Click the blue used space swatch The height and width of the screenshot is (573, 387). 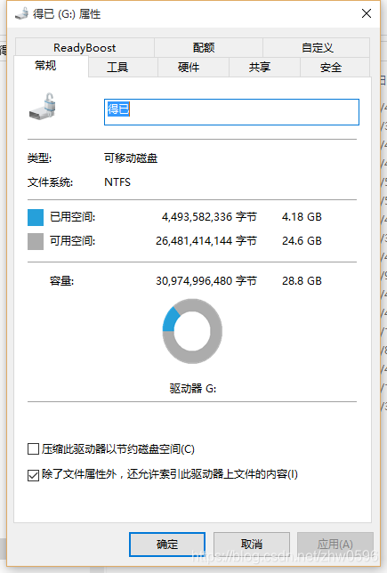[x=36, y=217]
